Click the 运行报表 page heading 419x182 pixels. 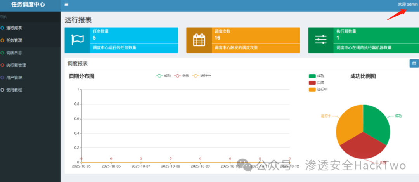[78, 20]
